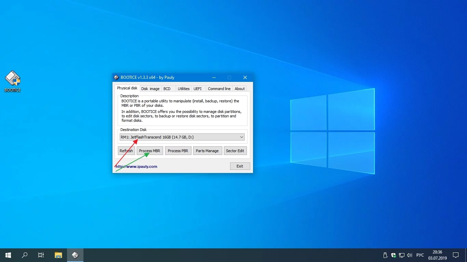Screen dimensions: 467x262
Task: Open the BCD tab
Action: 167,89
